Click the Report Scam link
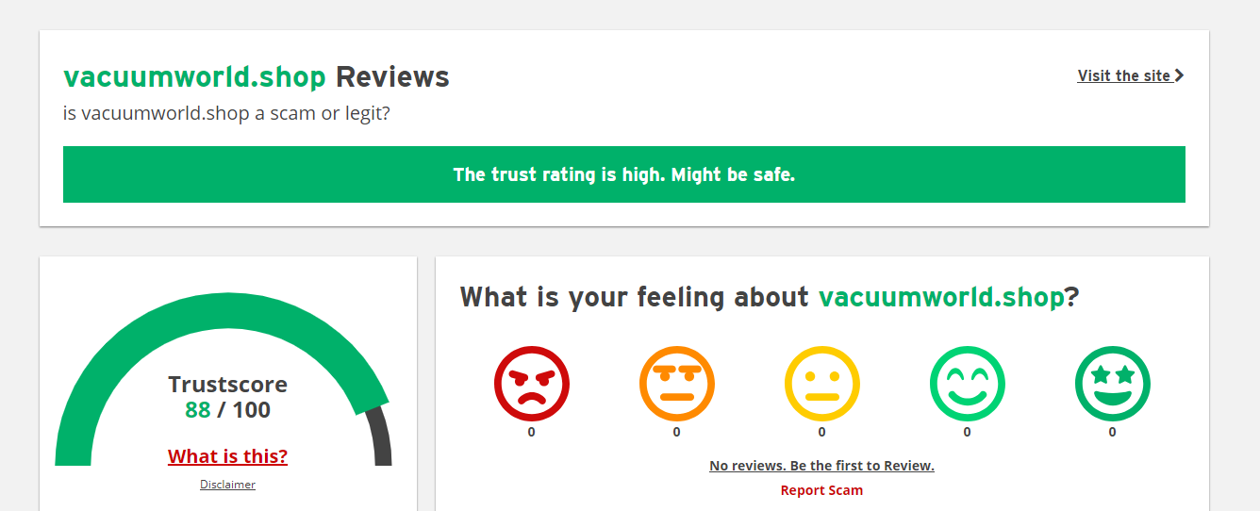This screenshot has width=1260, height=511. [x=821, y=490]
